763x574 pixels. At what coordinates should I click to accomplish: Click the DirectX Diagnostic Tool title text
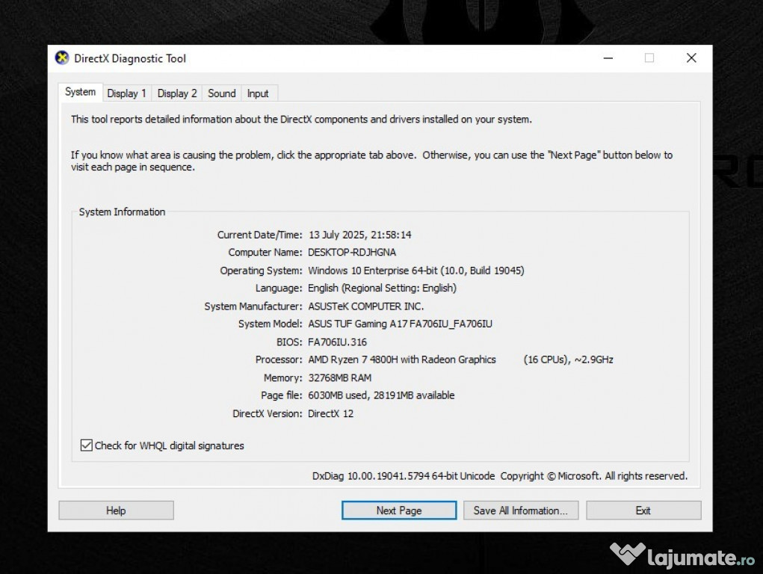(130, 58)
